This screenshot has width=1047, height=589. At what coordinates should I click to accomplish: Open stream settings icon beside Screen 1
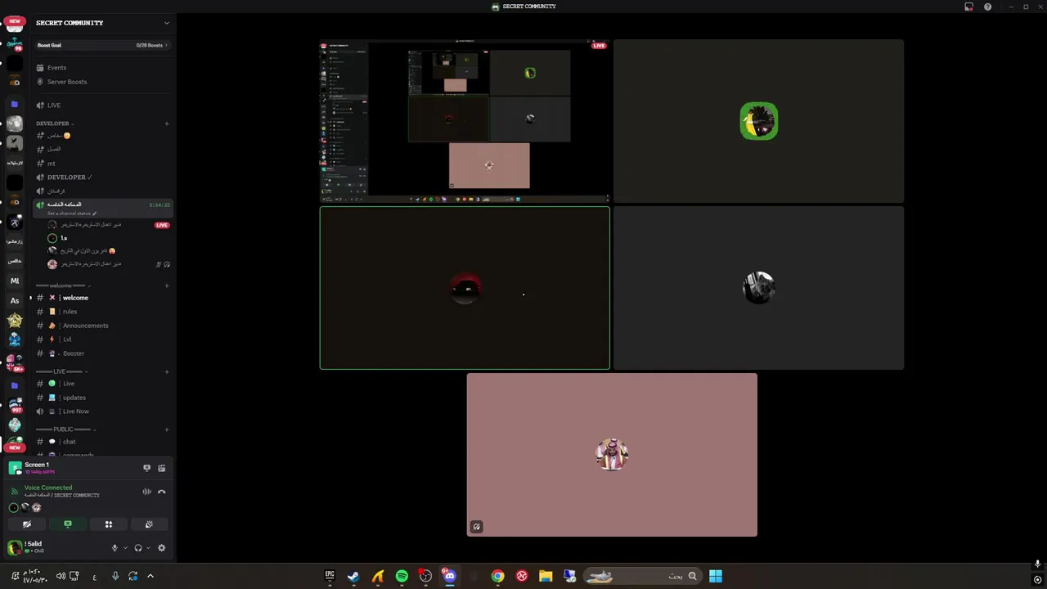pyautogui.click(x=162, y=468)
